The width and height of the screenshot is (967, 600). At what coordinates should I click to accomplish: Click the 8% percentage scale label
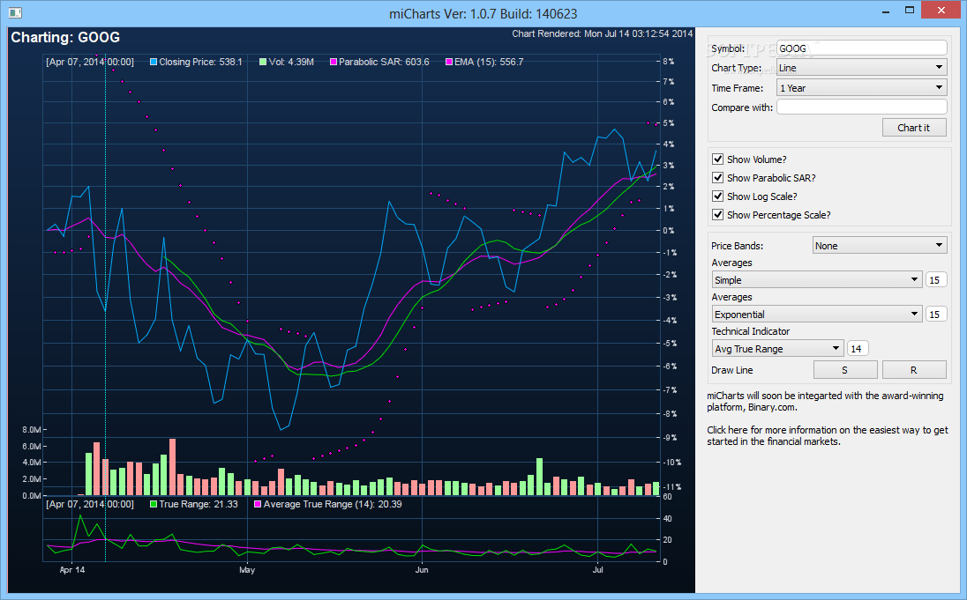tap(669, 62)
